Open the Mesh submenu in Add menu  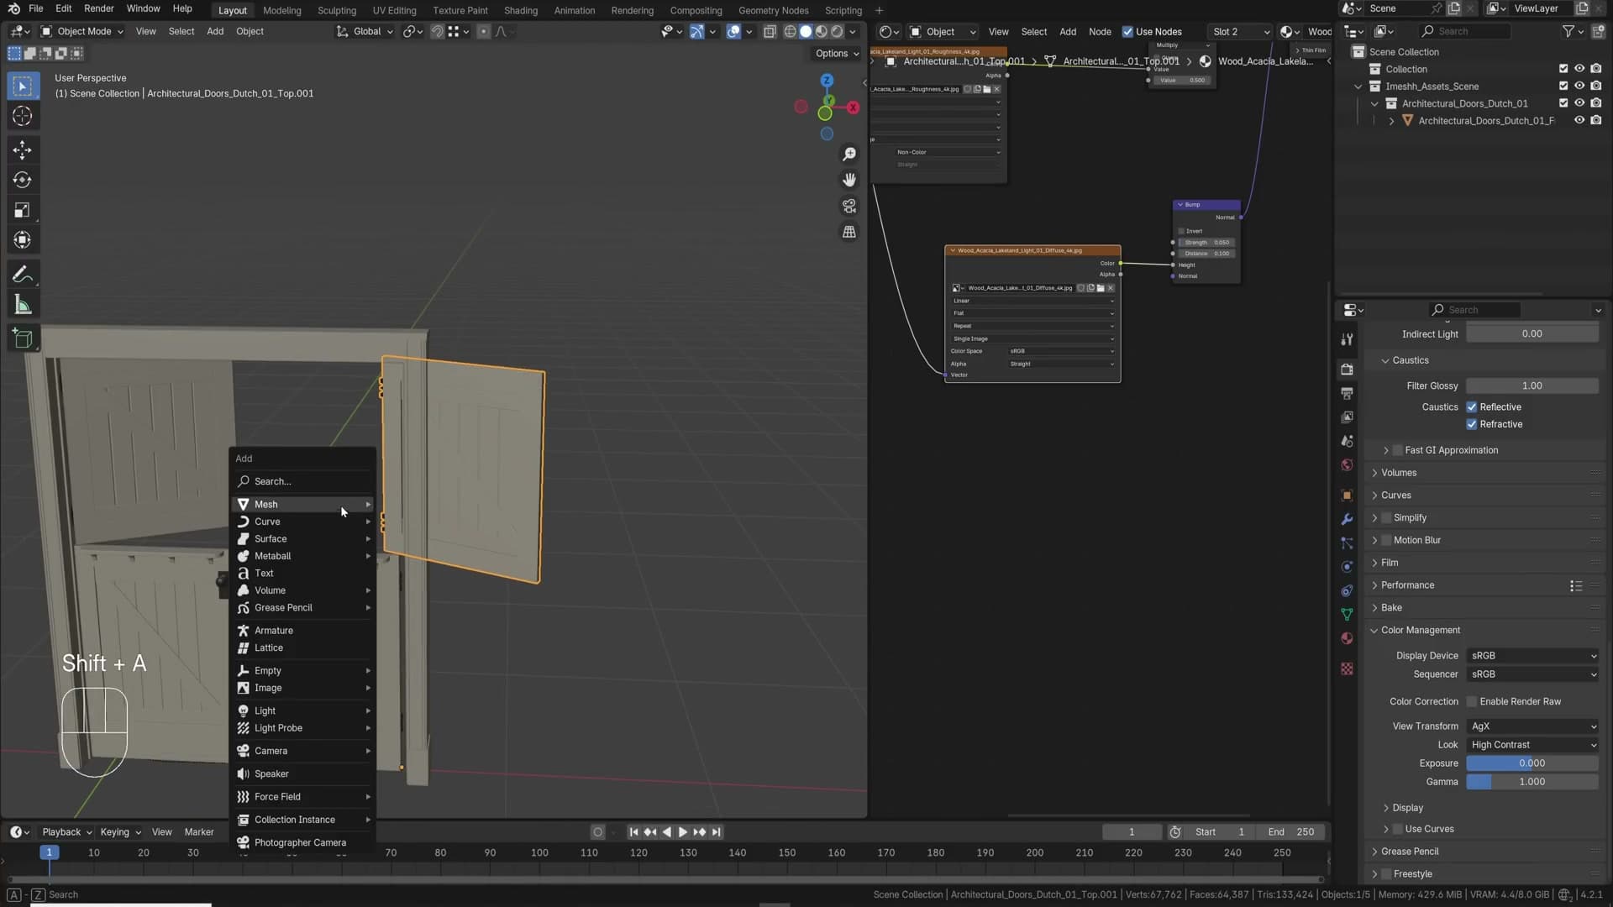(304, 505)
